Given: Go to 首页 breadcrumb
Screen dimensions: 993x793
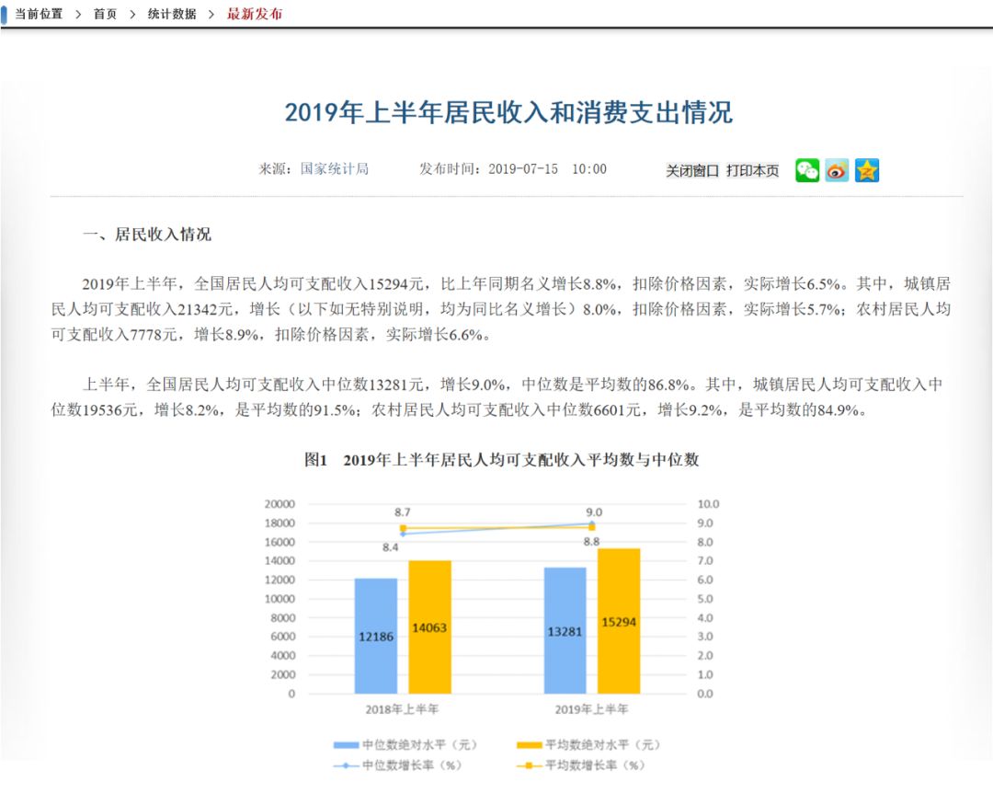Looking at the screenshot, I should 105,14.
